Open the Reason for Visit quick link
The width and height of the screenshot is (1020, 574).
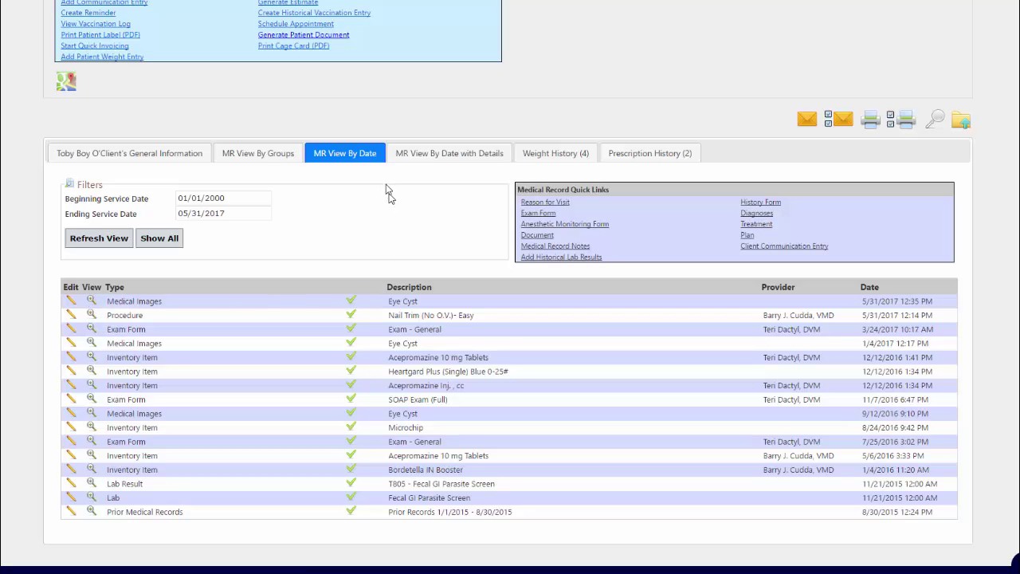point(545,202)
